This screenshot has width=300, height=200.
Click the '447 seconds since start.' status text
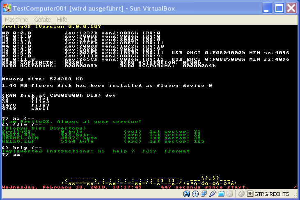[x=204, y=187]
